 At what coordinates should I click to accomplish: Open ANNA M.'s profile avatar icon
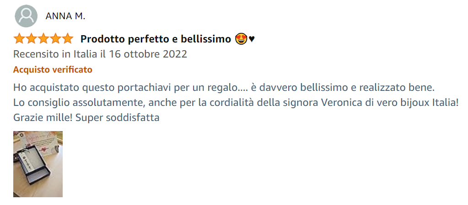pyautogui.click(x=26, y=16)
